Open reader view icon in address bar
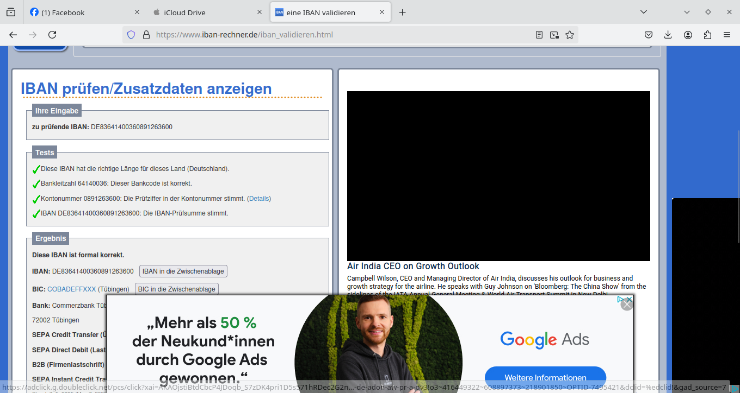740x393 pixels. click(539, 35)
